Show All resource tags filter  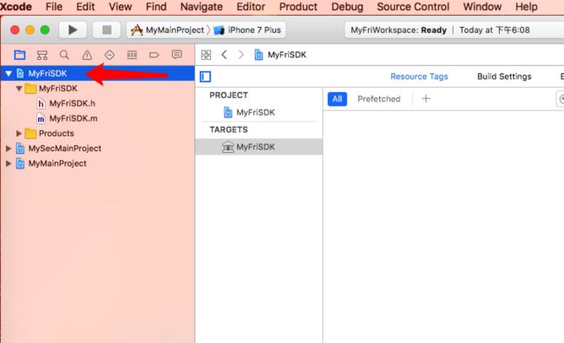click(337, 99)
